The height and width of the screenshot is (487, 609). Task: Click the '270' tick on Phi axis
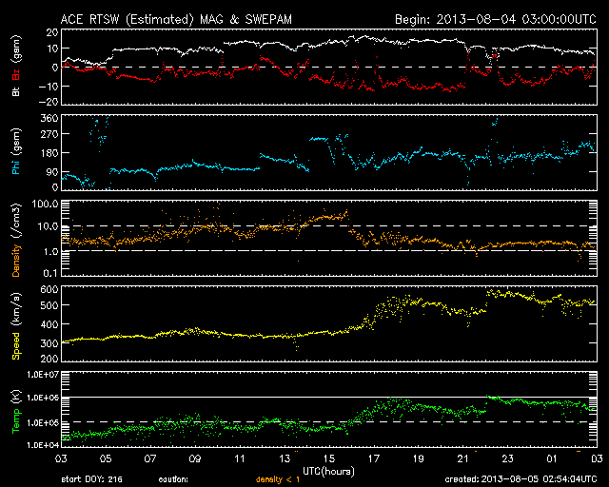tap(49, 134)
